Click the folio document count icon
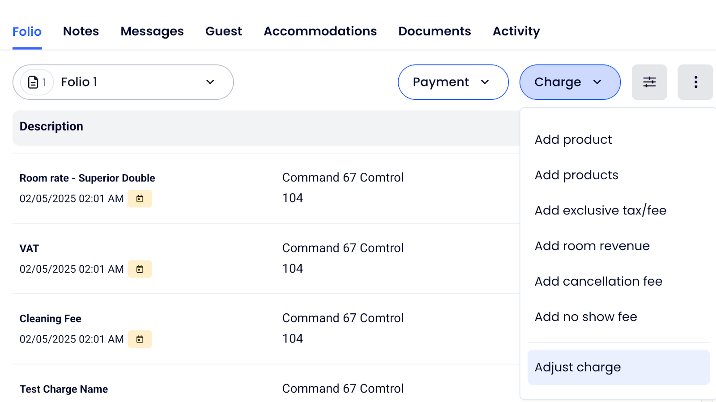 [x=37, y=82]
